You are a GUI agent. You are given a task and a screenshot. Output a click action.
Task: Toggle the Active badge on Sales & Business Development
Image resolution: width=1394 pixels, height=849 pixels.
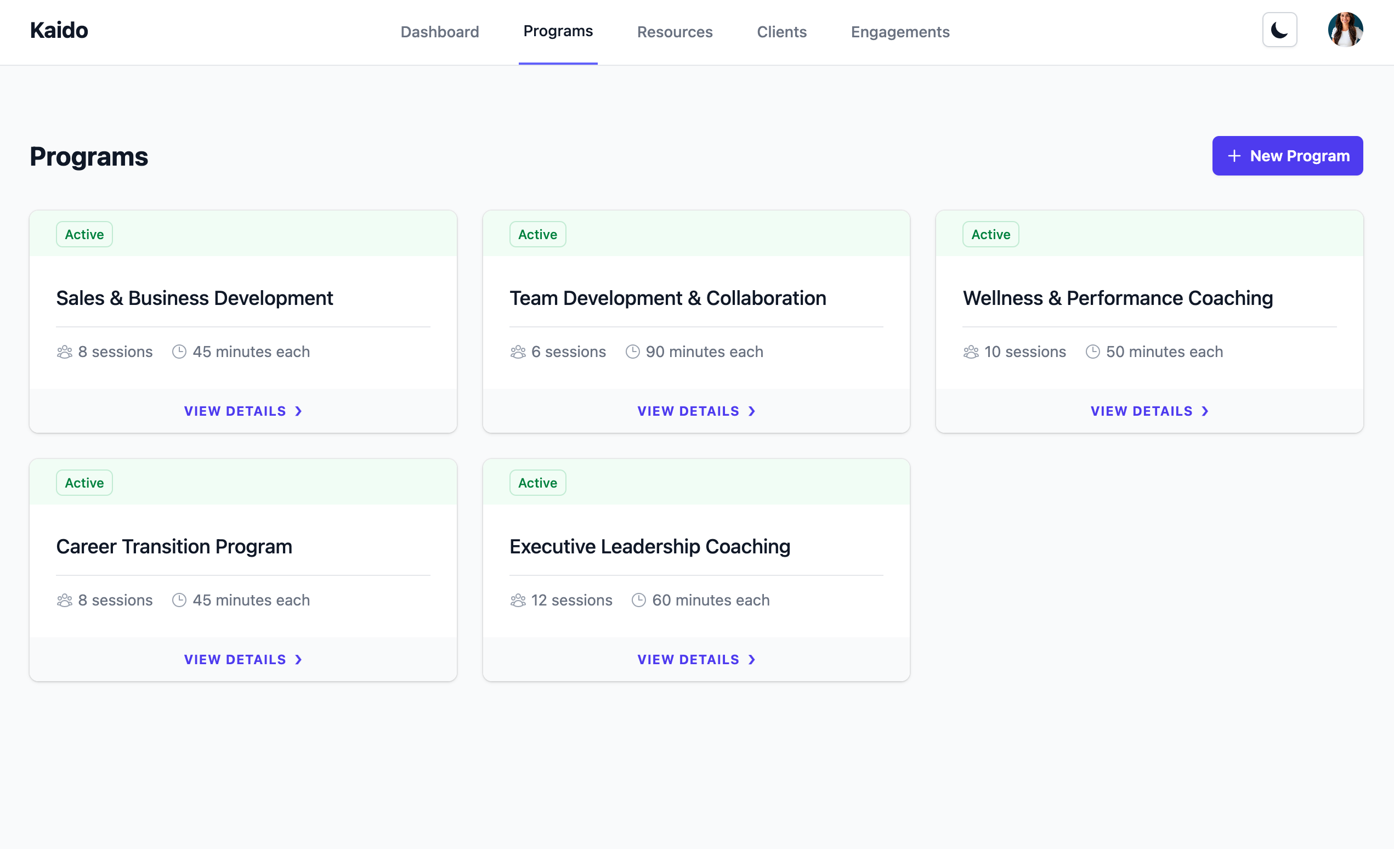84,234
